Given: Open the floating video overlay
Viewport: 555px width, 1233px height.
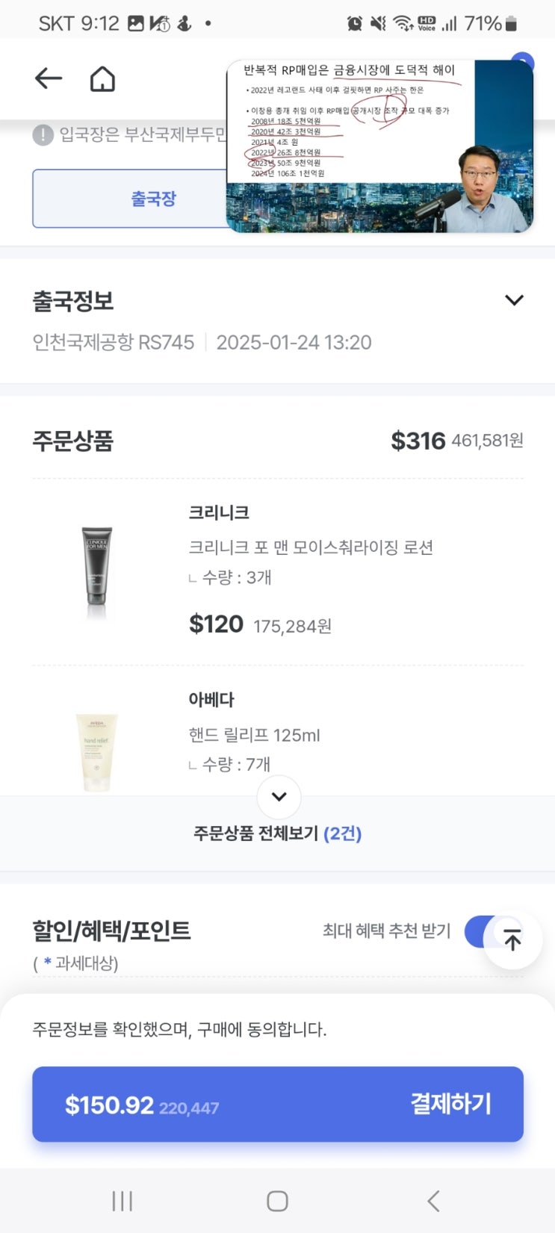Looking at the screenshot, I should [379, 146].
